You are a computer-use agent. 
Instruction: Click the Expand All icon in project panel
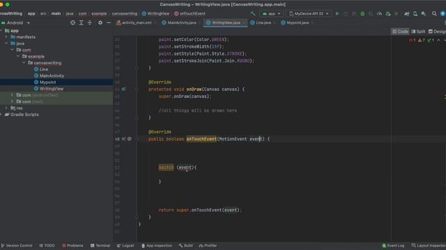pyautogui.click(x=81, y=23)
